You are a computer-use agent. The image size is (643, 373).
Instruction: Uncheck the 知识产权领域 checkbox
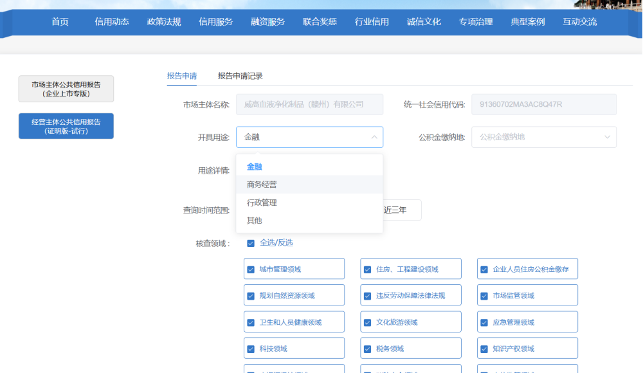click(485, 349)
